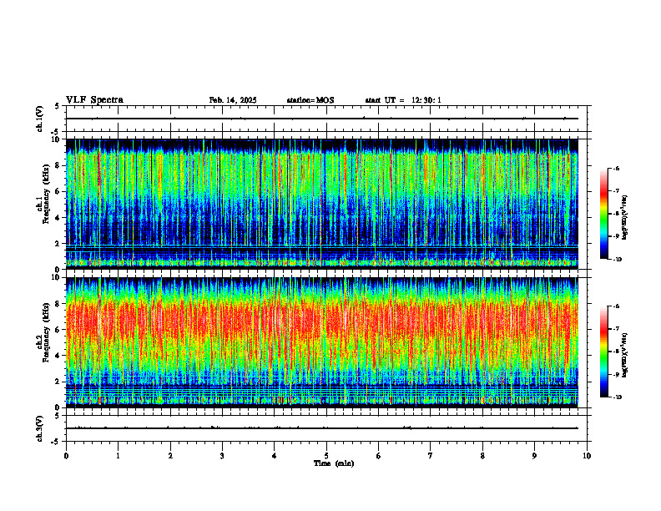
Task: Click the '-10' label on ch.2 color scale
Action: 617,397
